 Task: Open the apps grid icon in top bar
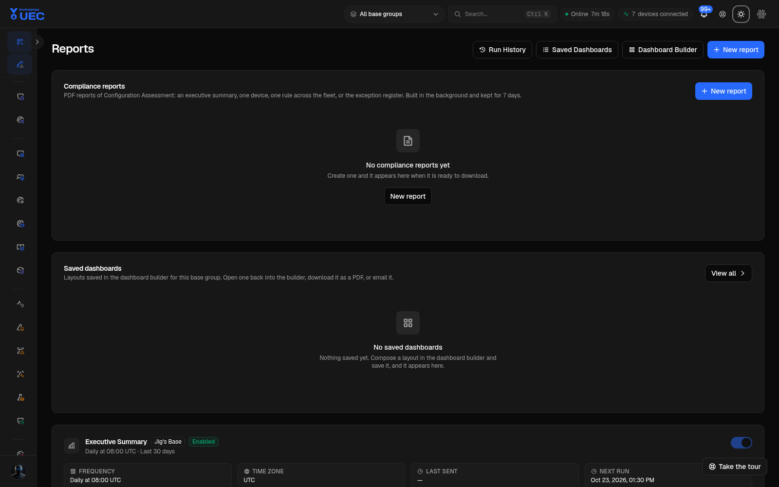point(761,14)
